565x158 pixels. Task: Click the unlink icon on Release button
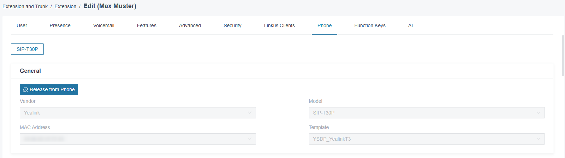[25, 89]
